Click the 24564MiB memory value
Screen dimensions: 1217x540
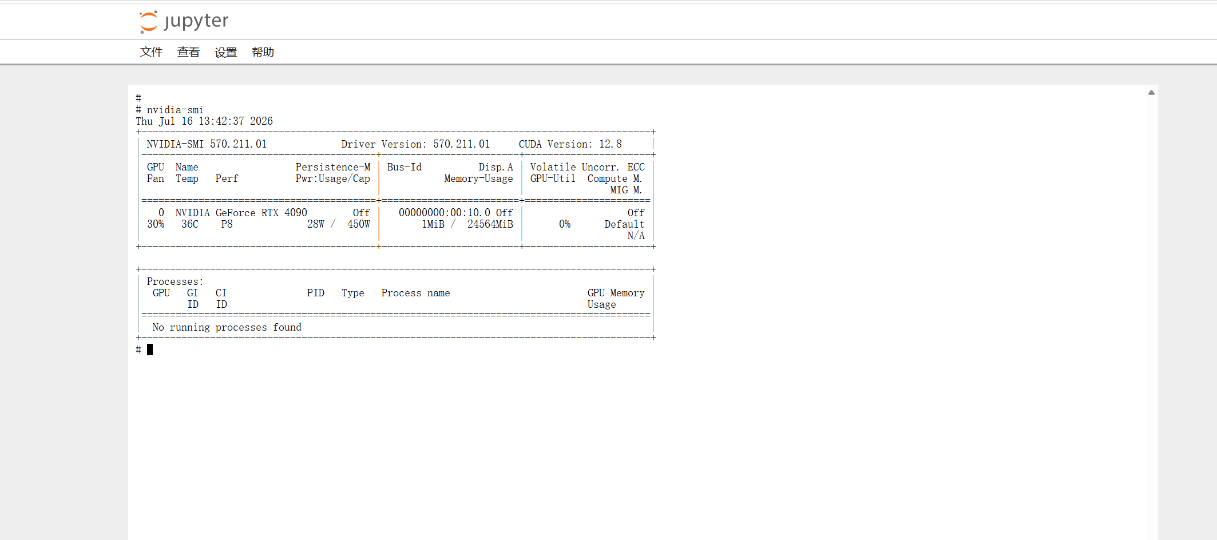pos(490,224)
